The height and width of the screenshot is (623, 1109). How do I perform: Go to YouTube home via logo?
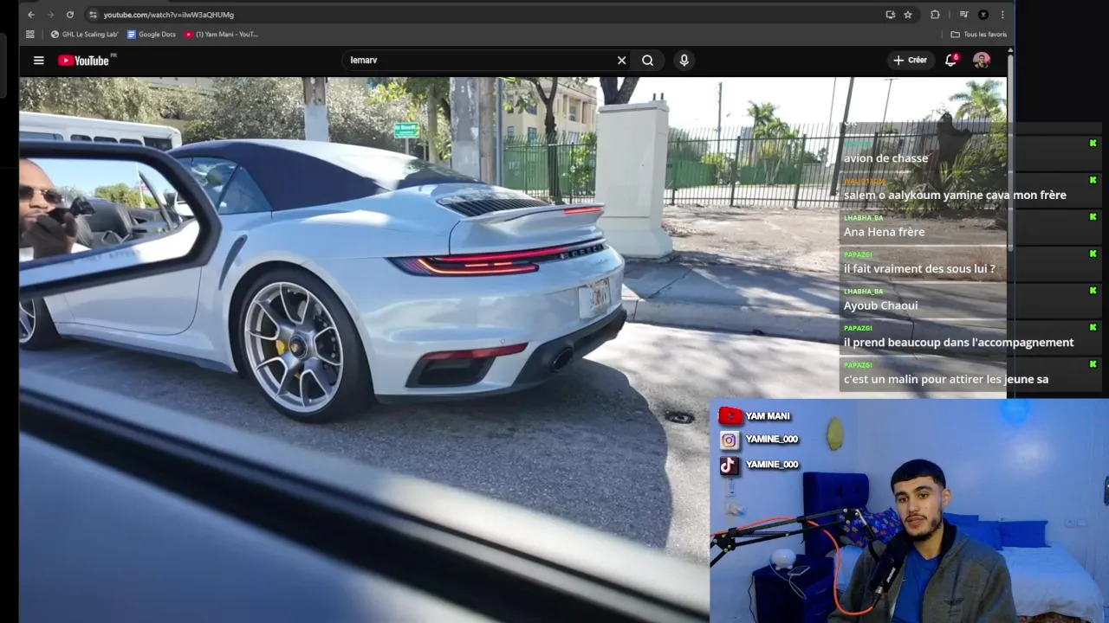pos(83,61)
